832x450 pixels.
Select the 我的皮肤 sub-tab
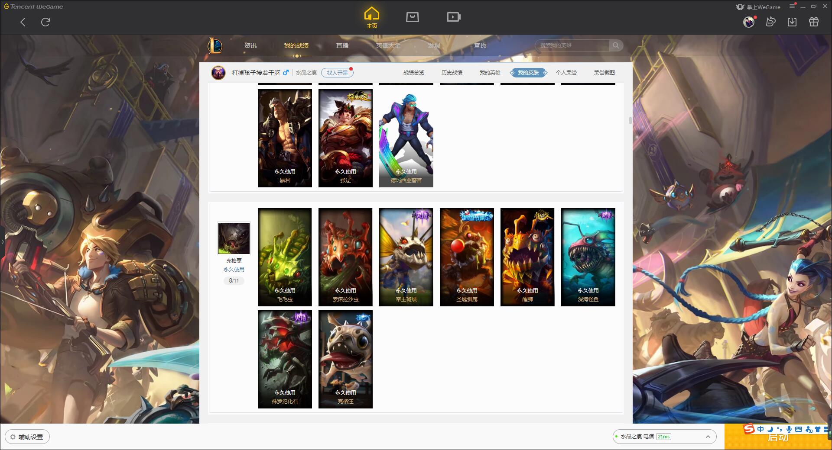click(x=528, y=73)
